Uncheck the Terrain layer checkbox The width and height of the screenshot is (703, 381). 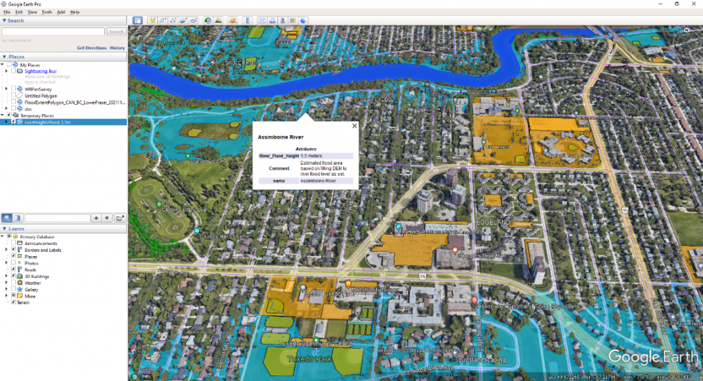(x=14, y=302)
